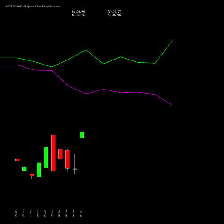Click the NIFTY option chart title text
The image size is (224, 224).
coord(32,6)
